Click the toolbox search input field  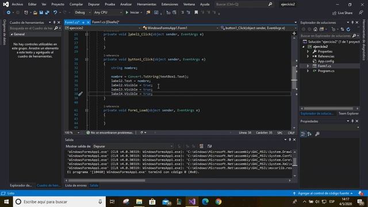click(x=31, y=28)
